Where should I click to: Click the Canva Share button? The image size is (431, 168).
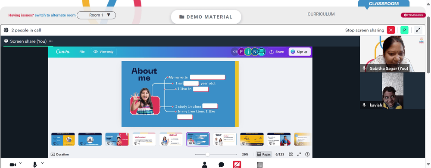pyautogui.click(x=277, y=52)
